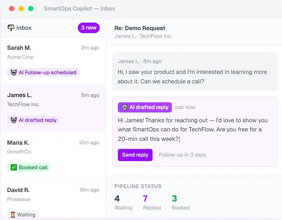Click inside the drafted reply text
The width and height of the screenshot is (282, 220).
[193, 130]
